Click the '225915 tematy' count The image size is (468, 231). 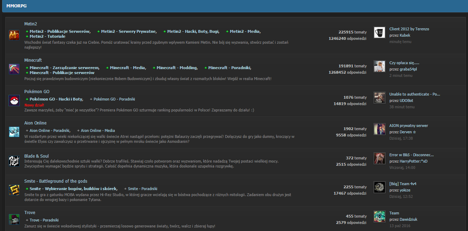(x=352, y=32)
